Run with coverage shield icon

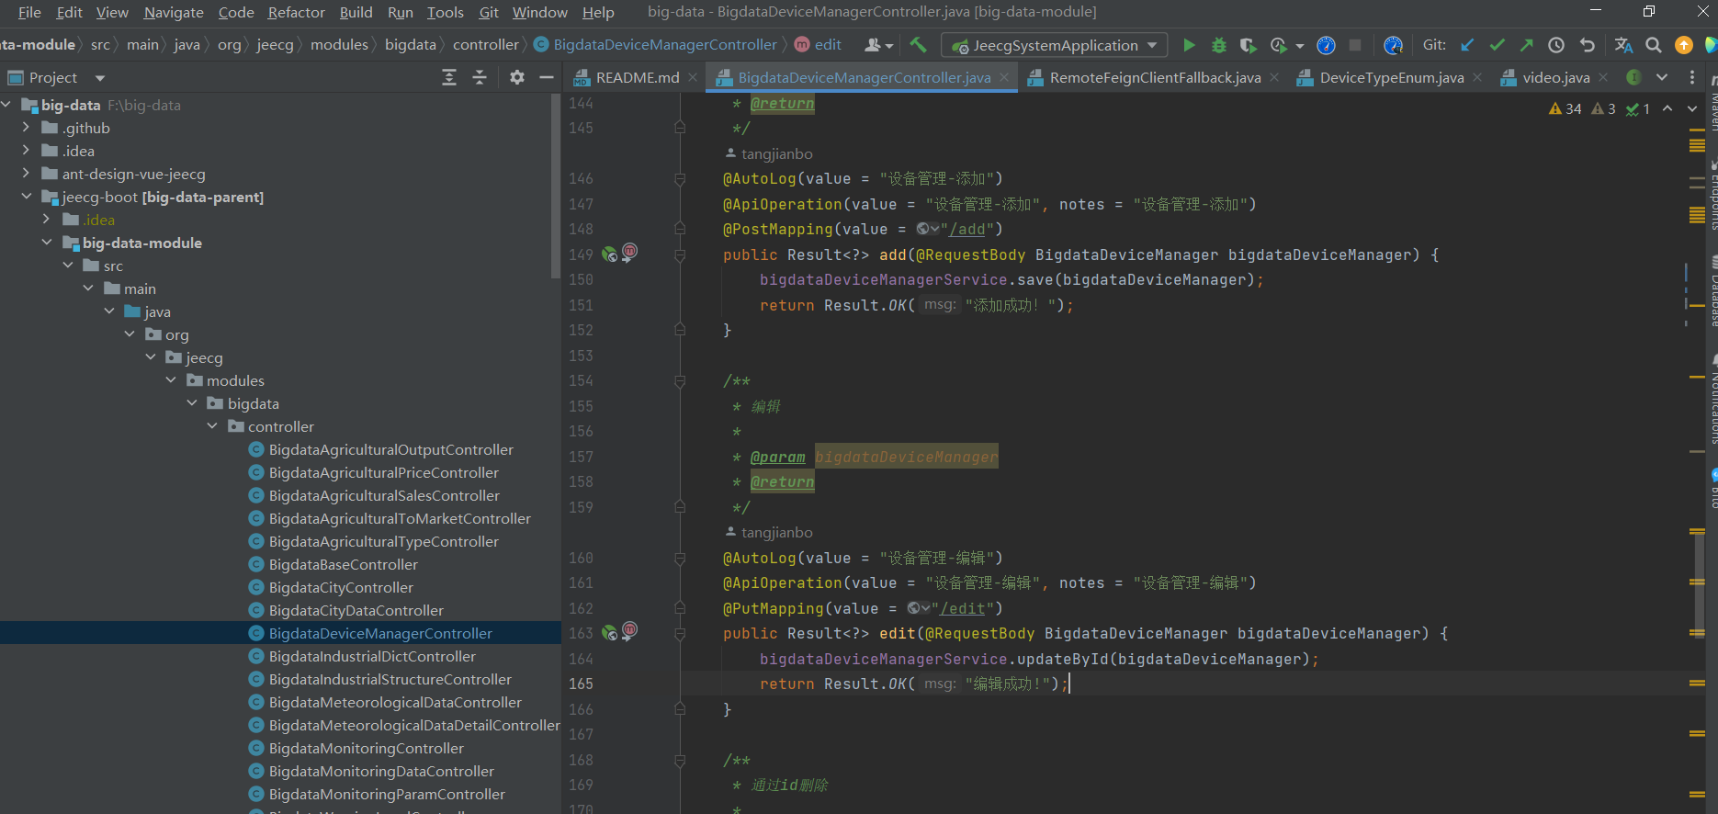click(1248, 45)
